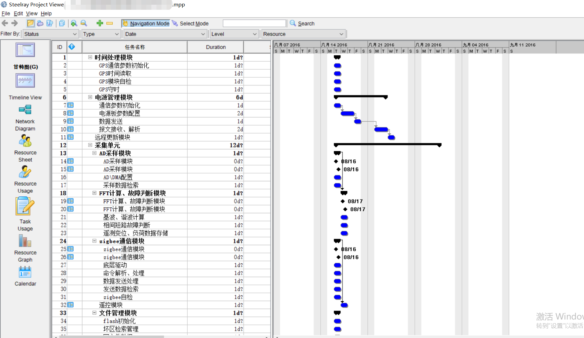Open the Type filter dropdown
Viewport: 584px width, 338px height.
[101, 34]
